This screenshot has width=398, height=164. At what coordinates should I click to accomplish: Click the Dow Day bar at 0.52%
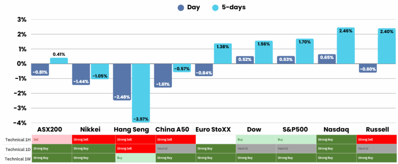(x=245, y=60)
